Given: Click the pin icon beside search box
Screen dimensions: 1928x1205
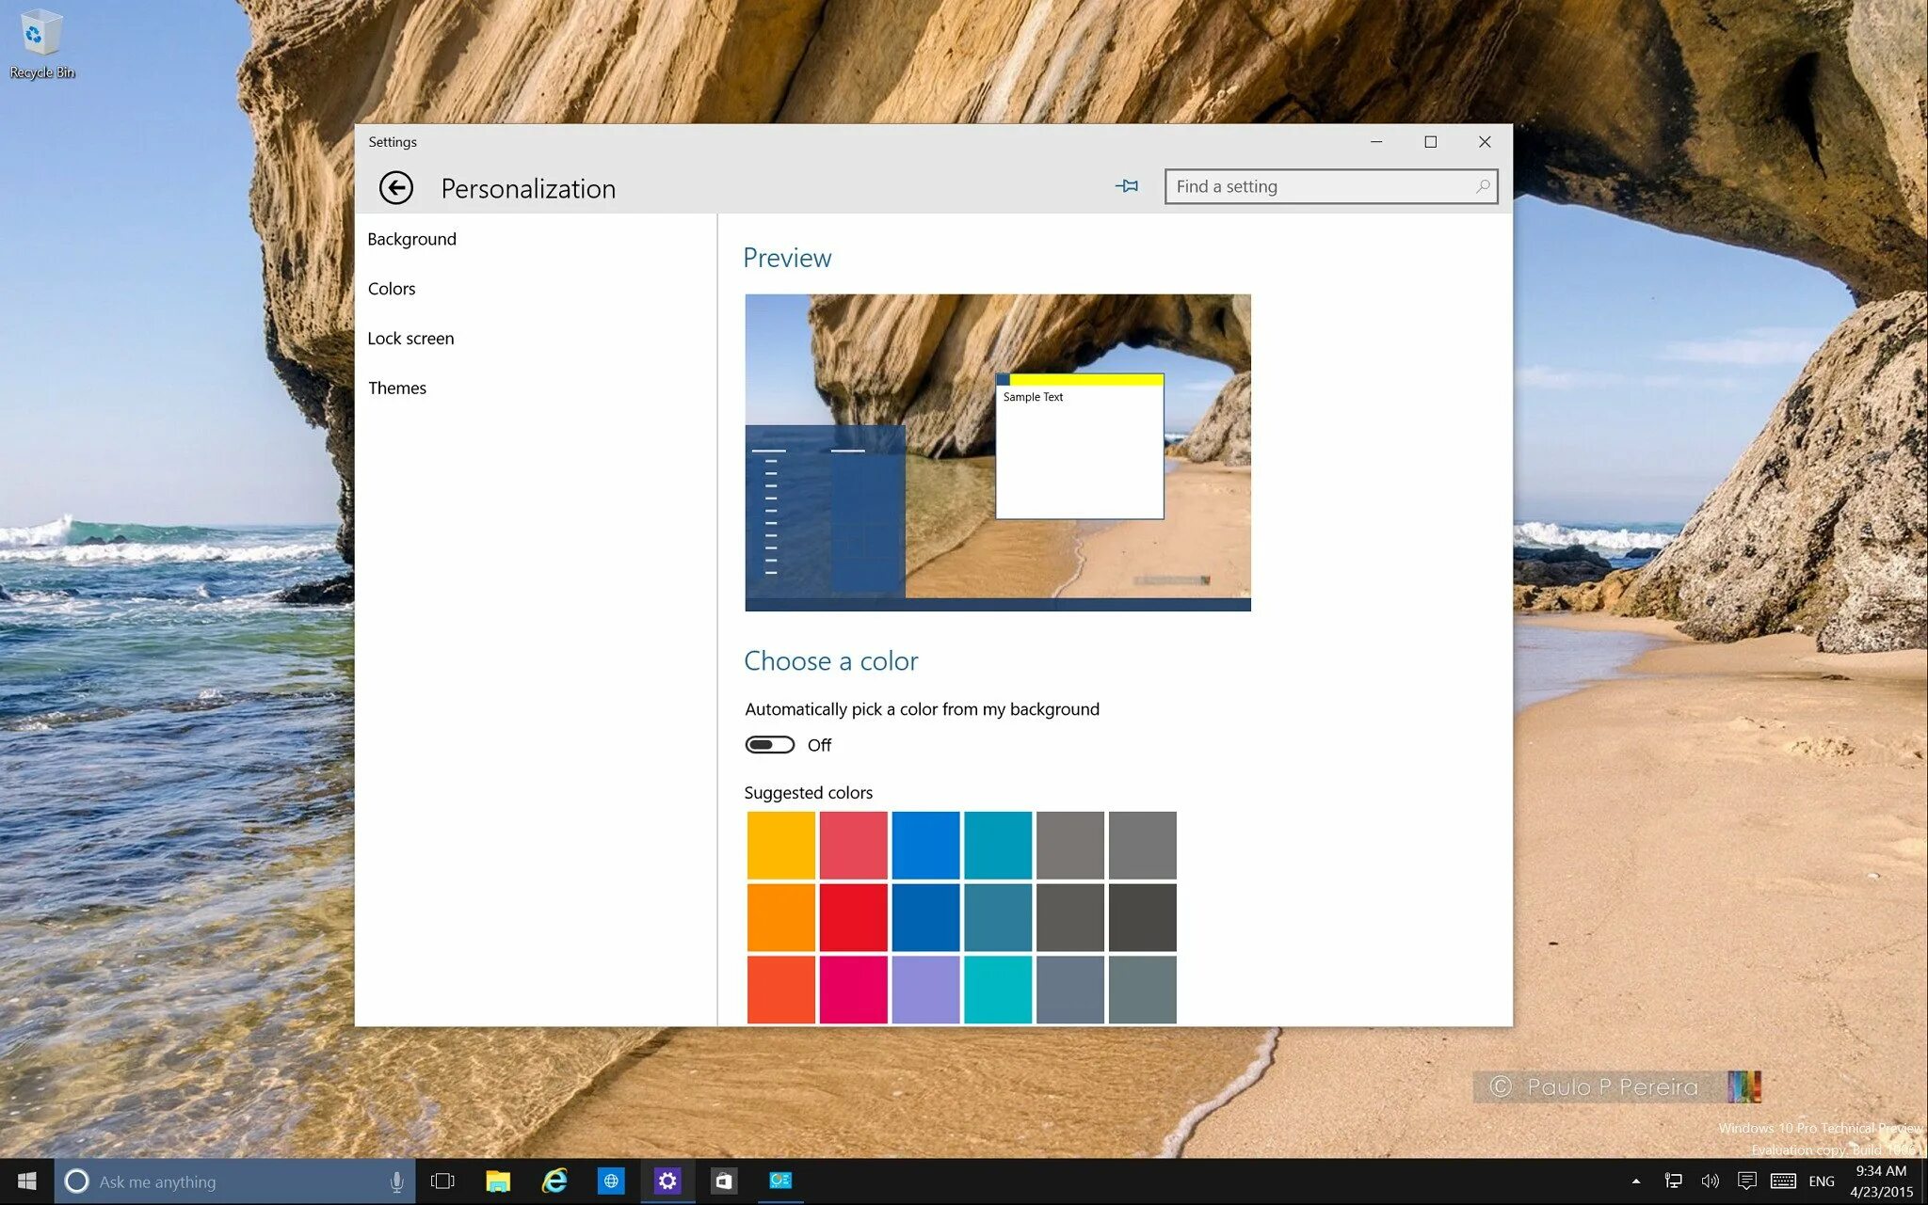Looking at the screenshot, I should click(x=1127, y=186).
